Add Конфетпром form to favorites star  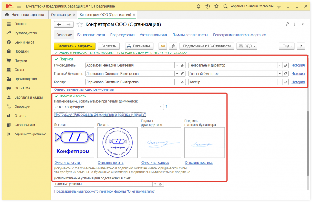pos(80,24)
